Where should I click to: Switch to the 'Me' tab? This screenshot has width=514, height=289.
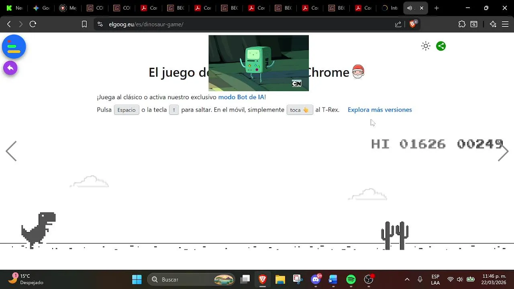pyautogui.click(x=67, y=8)
